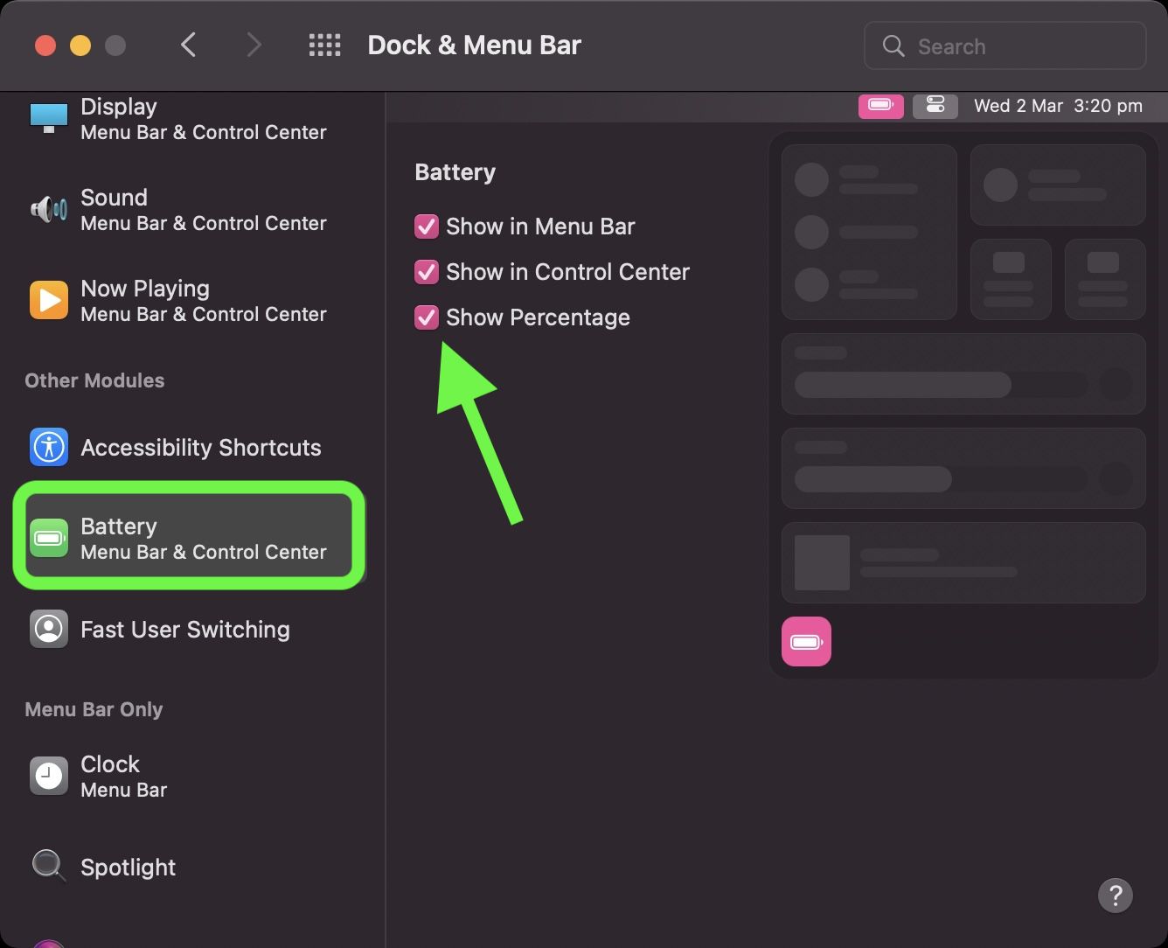Select the Battery module in the sidebar
Viewport: 1168px width, 948px height.
[189, 536]
